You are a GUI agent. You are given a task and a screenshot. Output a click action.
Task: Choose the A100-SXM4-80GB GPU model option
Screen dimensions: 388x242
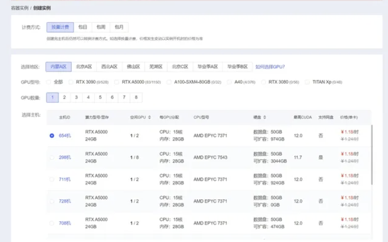170,82
